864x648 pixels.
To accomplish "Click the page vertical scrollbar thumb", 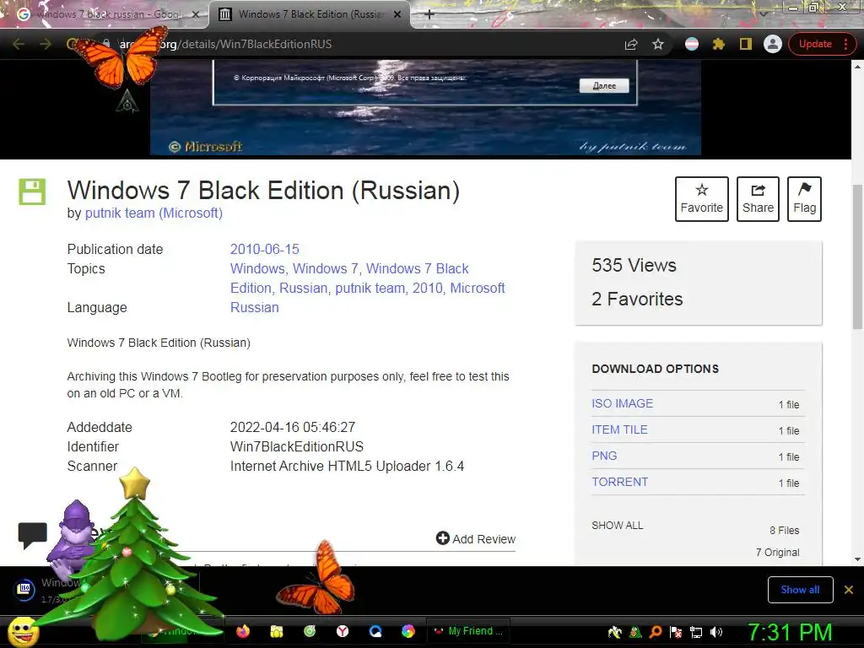I will [857, 256].
